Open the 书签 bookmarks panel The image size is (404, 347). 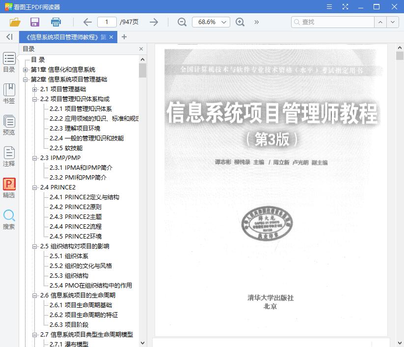[9, 94]
